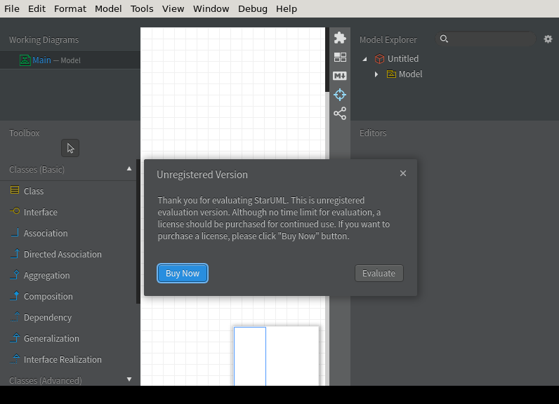Click the Generalization label in toolbox

coord(51,339)
